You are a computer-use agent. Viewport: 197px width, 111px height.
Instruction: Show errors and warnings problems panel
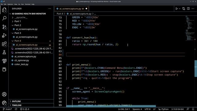(x=25, y=109)
